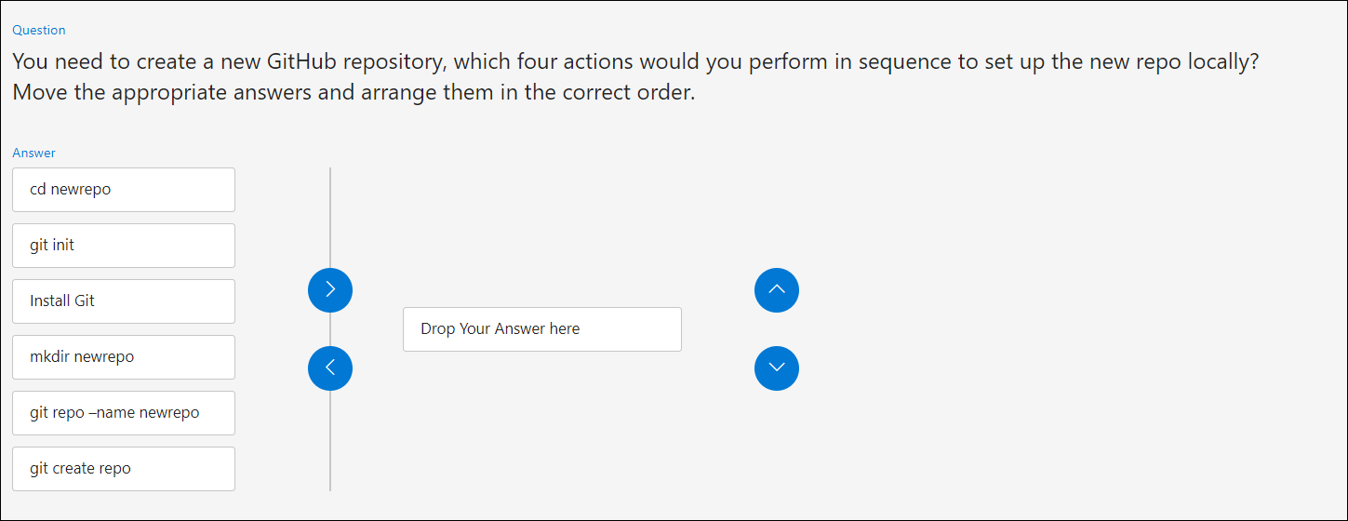This screenshot has width=1348, height=521.
Task: Click the blue 'Answer' label
Action: [33, 153]
